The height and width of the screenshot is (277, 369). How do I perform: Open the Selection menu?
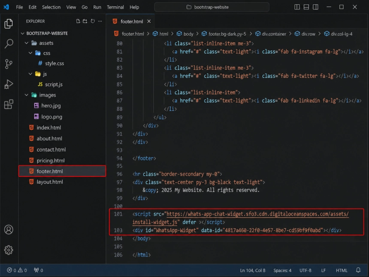coord(51,7)
